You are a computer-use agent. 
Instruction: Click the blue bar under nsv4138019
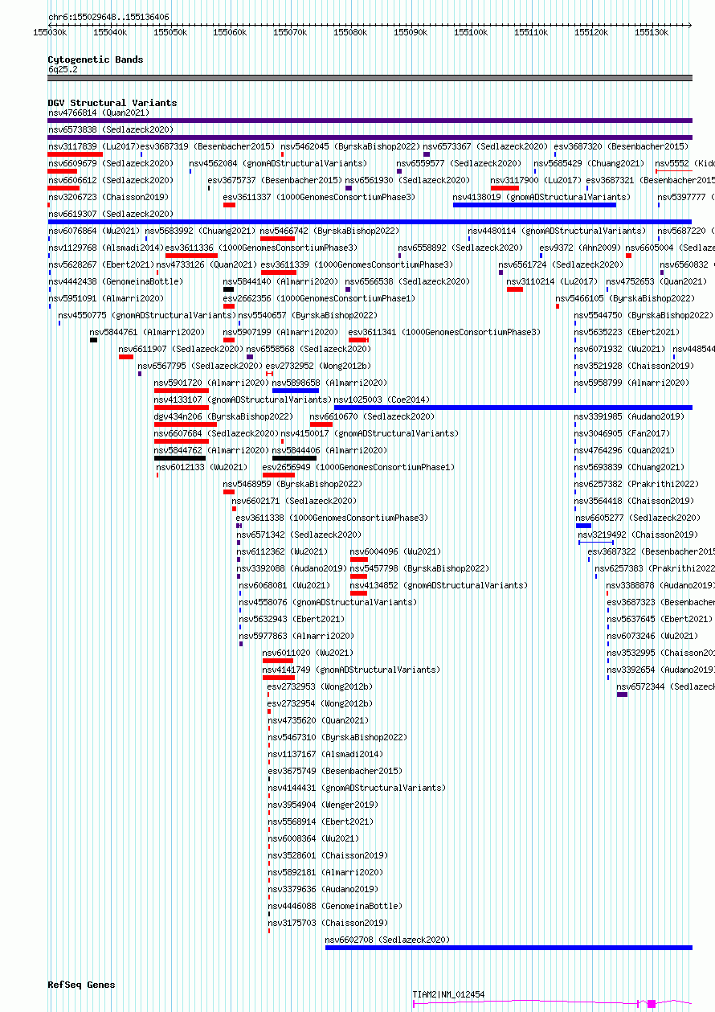534,205
